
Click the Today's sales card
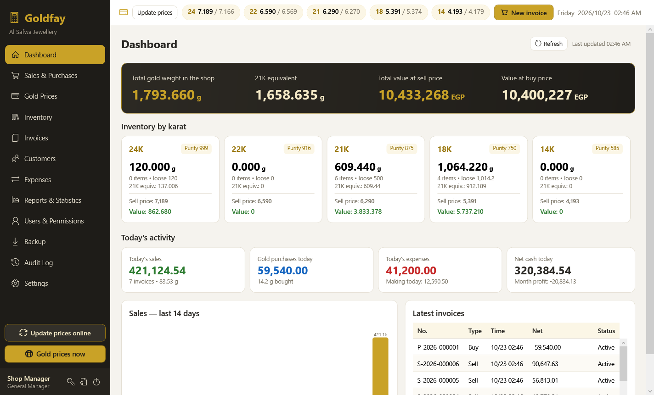click(183, 270)
